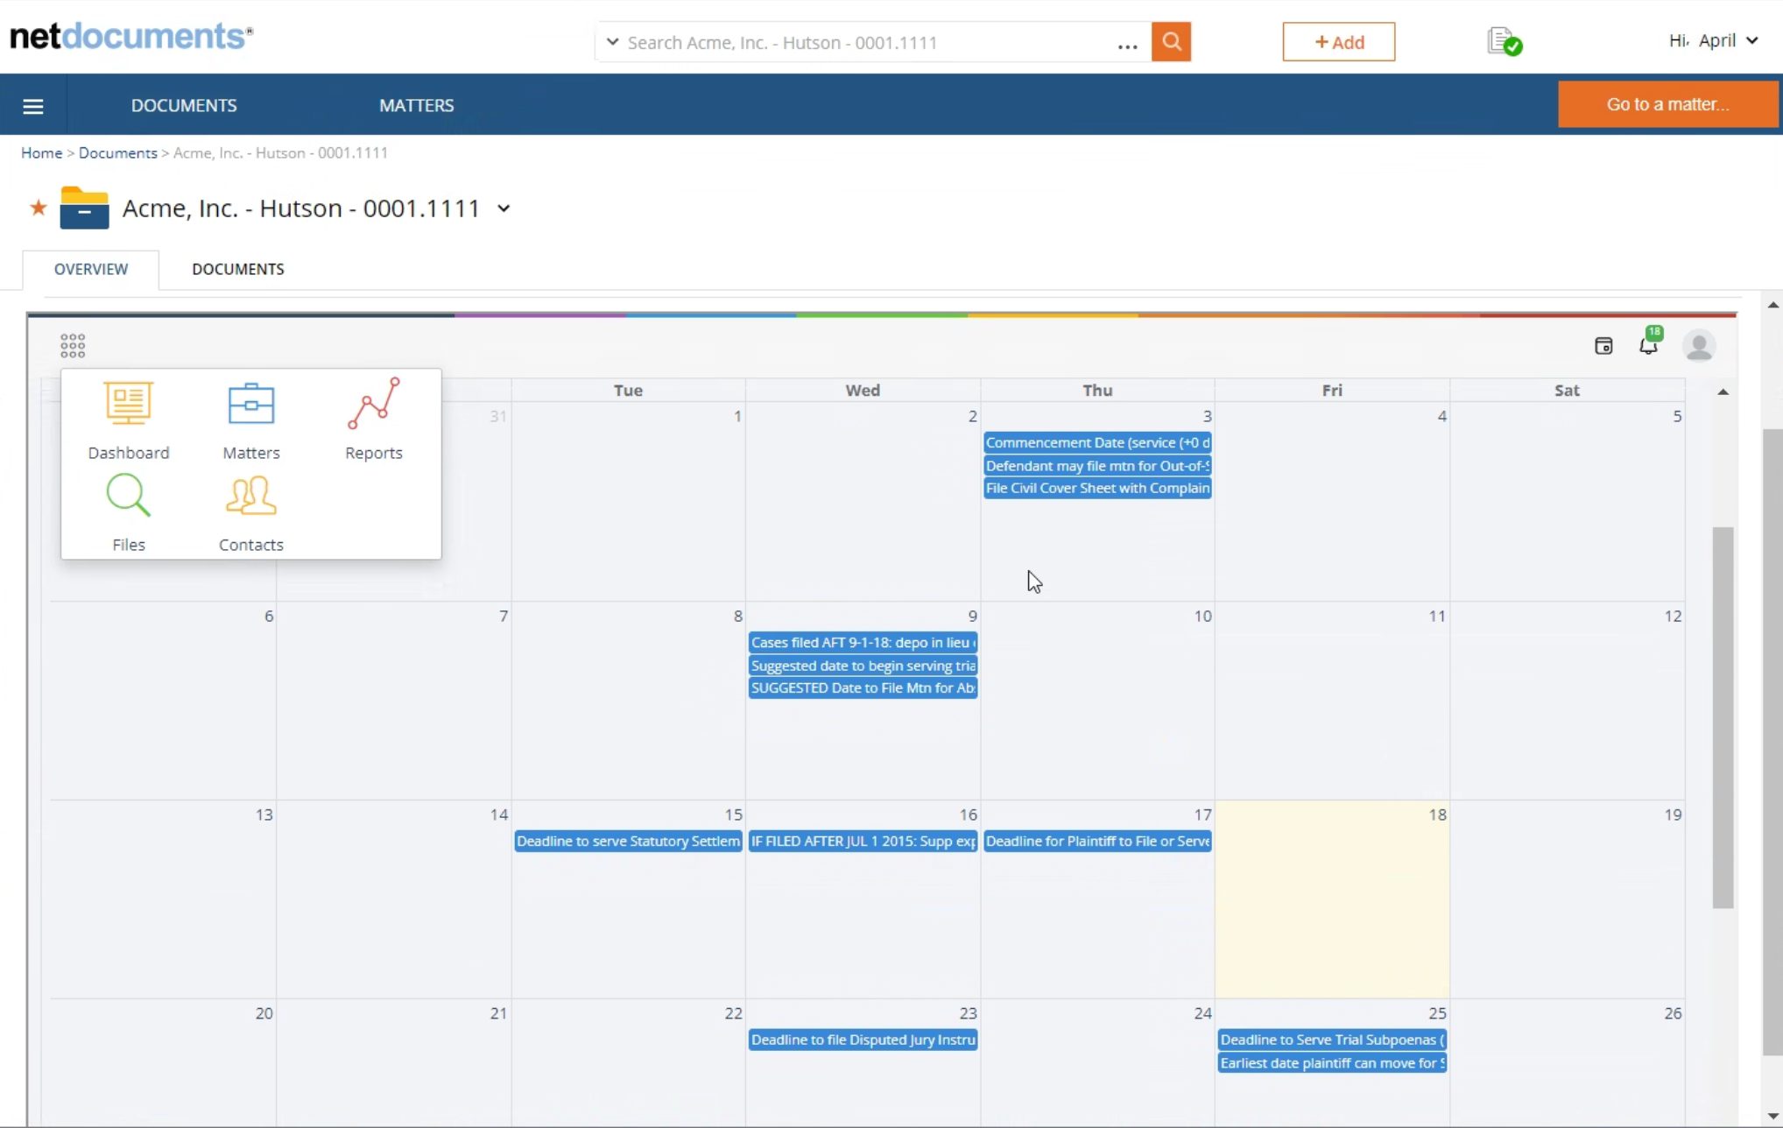Screen dimensions: 1783x1128
Task: Expand the matter title dropdown chevron
Action: (504, 208)
